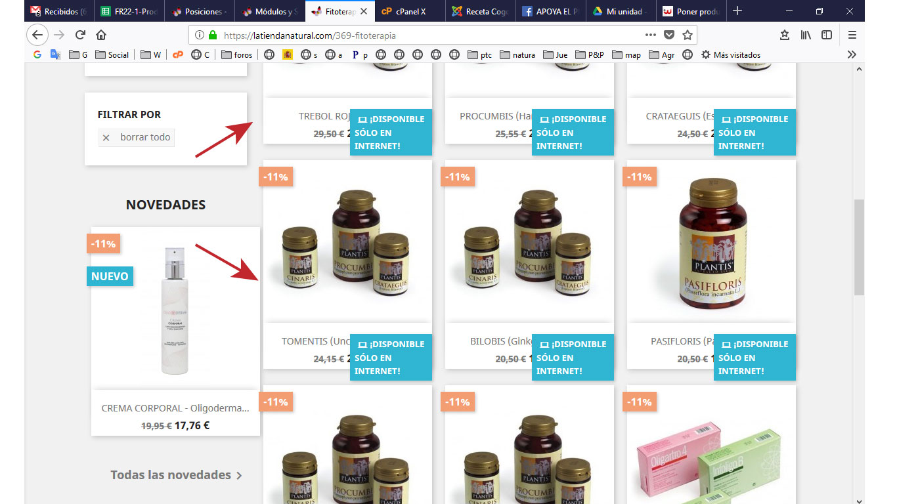The width and height of the screenshot is (897, 504).
Task: Close the Fitoterapia tab
Action: pyautogui.click(x=364, y=11)
